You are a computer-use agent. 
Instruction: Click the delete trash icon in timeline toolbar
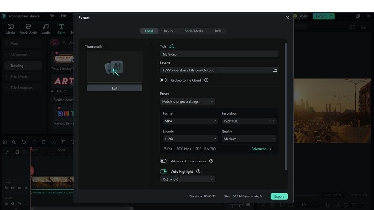(x=43, y=142)
